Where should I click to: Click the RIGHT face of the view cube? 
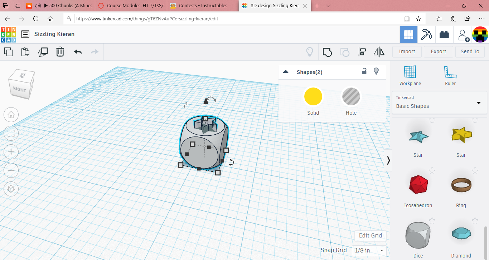pyautogui.click(x=20, y=89)
